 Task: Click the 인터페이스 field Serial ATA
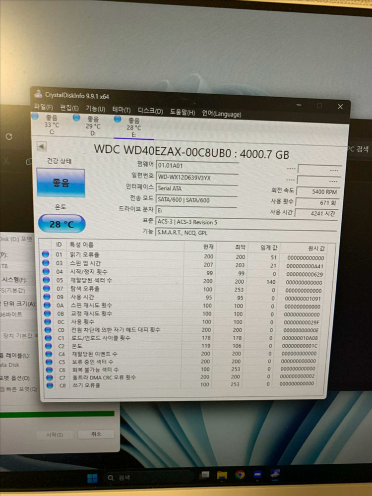tap(197, 188)
